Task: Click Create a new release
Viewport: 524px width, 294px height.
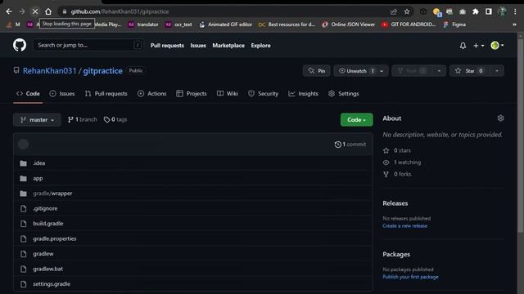Action: click(404, 225)
